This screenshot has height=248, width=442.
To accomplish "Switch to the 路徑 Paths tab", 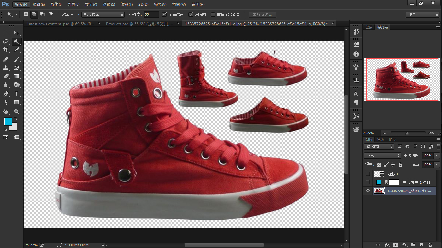I will click(x=392, y=139).
